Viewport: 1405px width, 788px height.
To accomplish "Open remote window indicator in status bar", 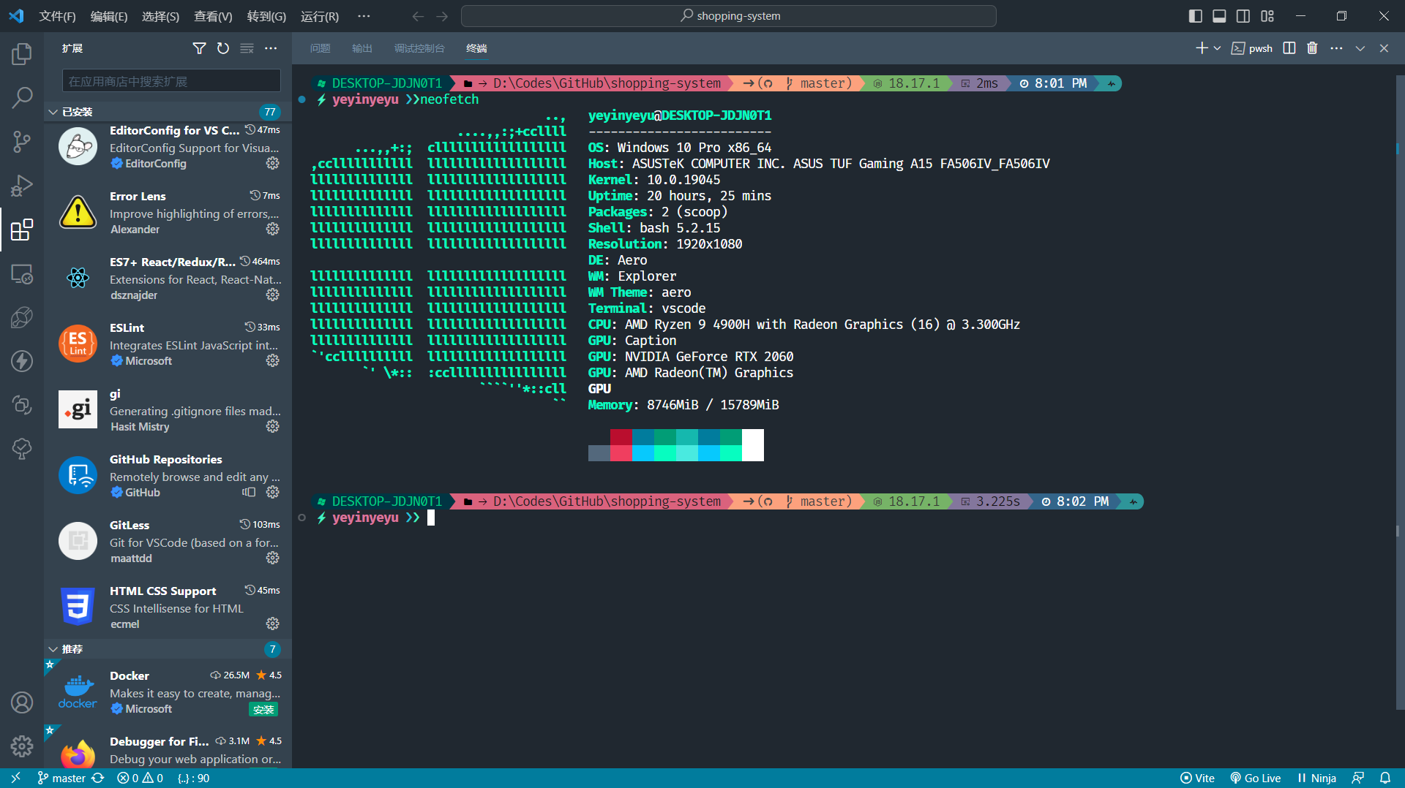I will click(x=15, y=778).
